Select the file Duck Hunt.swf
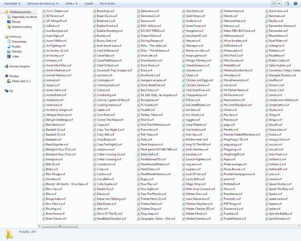The image size is (301, 241). point(148,65)
